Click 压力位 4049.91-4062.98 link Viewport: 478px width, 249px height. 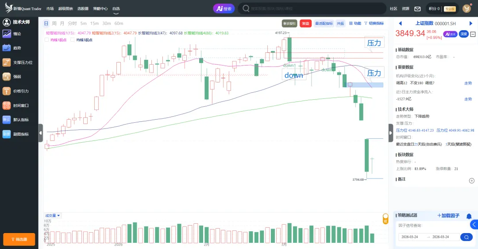(455, 130)
